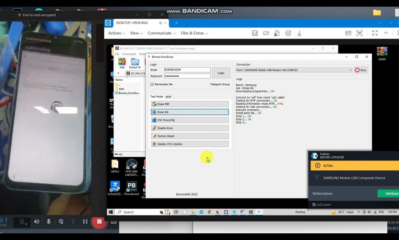Click TeamViewer file lock icon
Screen dimensions: 399x240
click(277, 33)
